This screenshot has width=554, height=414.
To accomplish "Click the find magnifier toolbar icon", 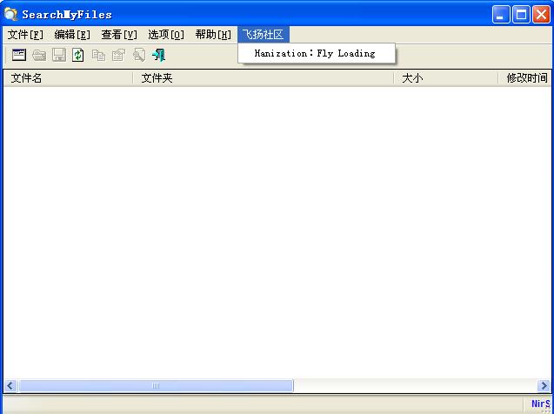I will pyautogui.click(x=139, y=55).
